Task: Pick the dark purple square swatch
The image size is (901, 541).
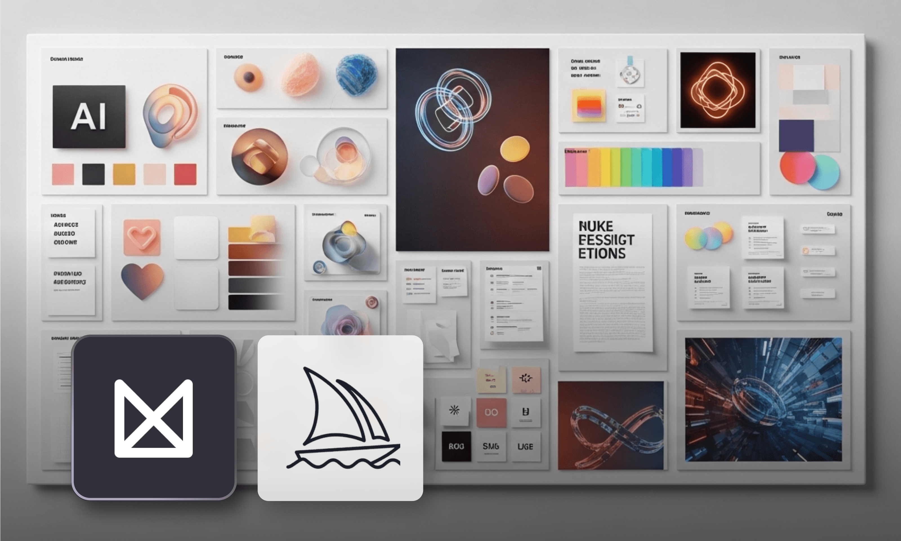Action: [796, 136]
